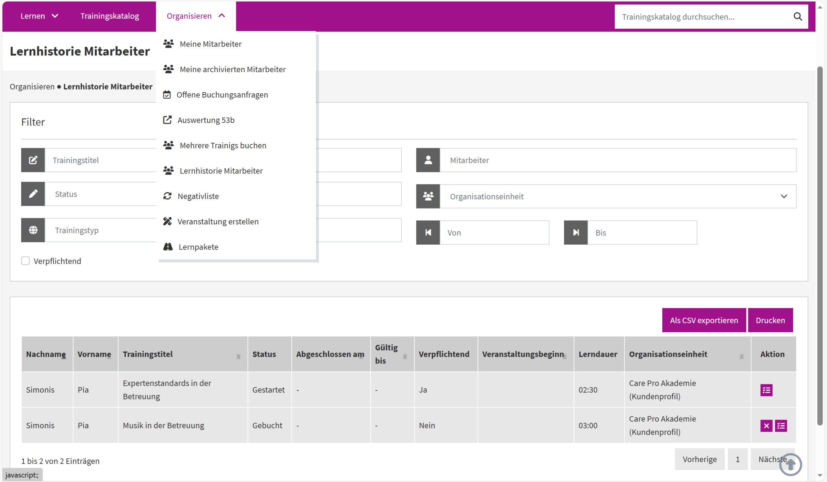Click the Trainingskatalog durchsuchen search field
Image resolution: width=827 pixels, height=482 pixels.
(702, 17)
